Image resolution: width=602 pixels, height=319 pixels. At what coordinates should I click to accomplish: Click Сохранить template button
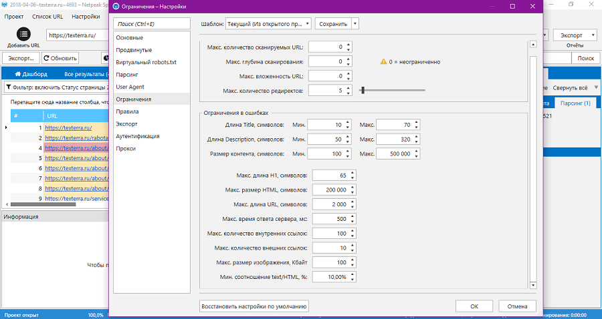click(333, 24)
